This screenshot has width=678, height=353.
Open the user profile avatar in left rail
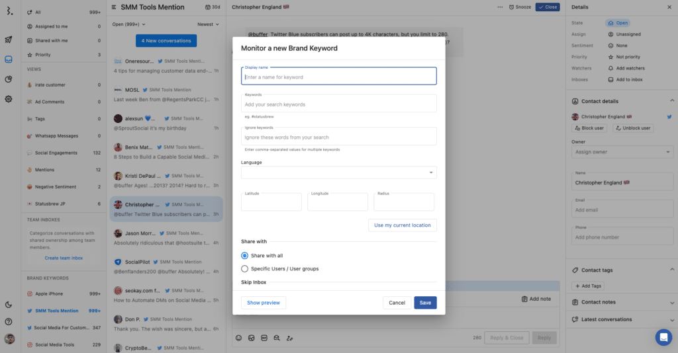pos(9,338)
